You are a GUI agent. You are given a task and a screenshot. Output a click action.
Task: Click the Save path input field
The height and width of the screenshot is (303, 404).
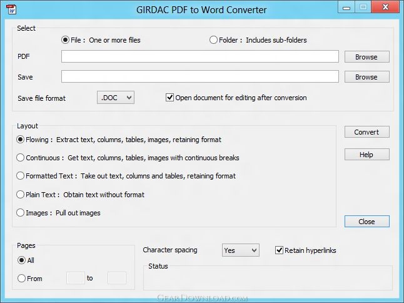pos(200,76)
